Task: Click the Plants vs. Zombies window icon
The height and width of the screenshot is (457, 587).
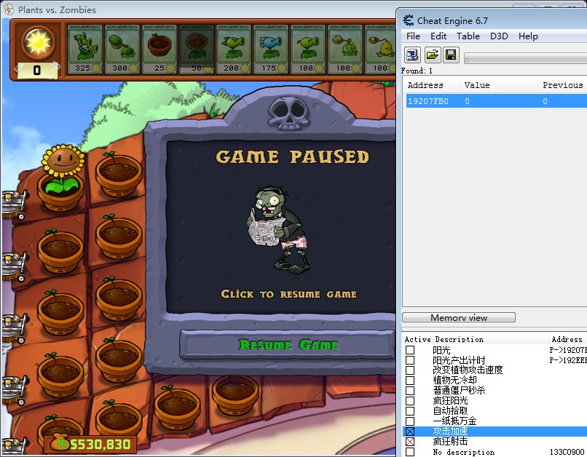Action: point(9,9)
